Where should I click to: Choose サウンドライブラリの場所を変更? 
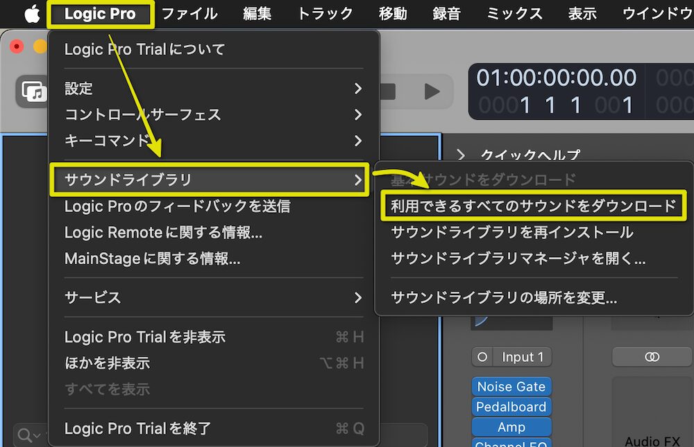pyautogui.click(x=533, y=297)
